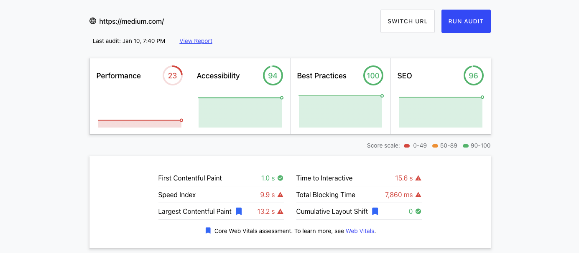Screen dimensions: 579x253
Task: Select the Performance score card
Action: [x=140, y=96]
